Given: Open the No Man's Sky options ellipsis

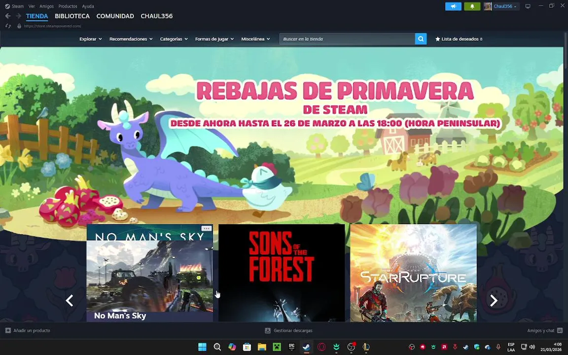Looking at the screenshot, I should pyautogui.click(x=206, y=229).
